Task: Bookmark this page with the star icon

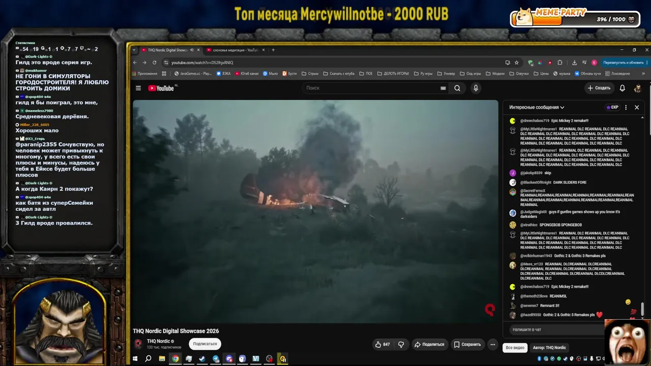Action: pyautogui.click(x=517, y=63)
